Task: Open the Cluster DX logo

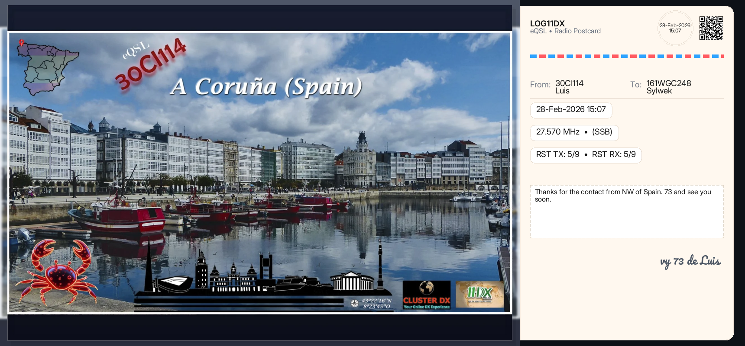Action: [427, 295]
